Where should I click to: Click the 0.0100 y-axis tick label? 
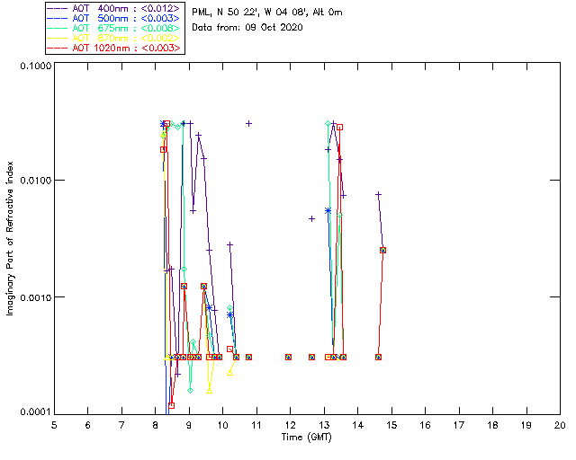(x=36, y=181)
